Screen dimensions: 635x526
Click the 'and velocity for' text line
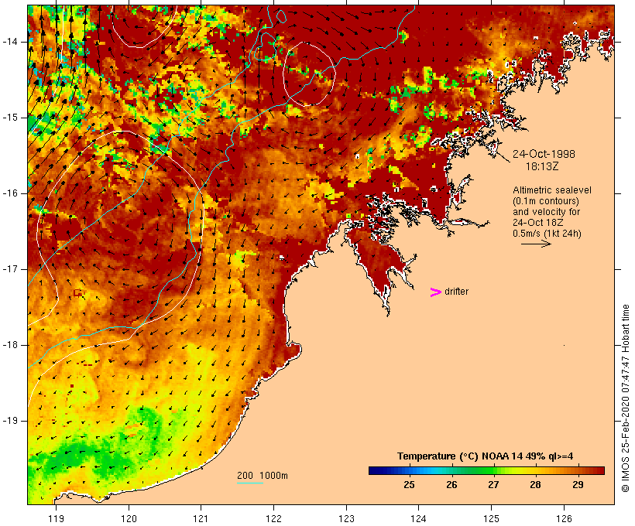546,212
